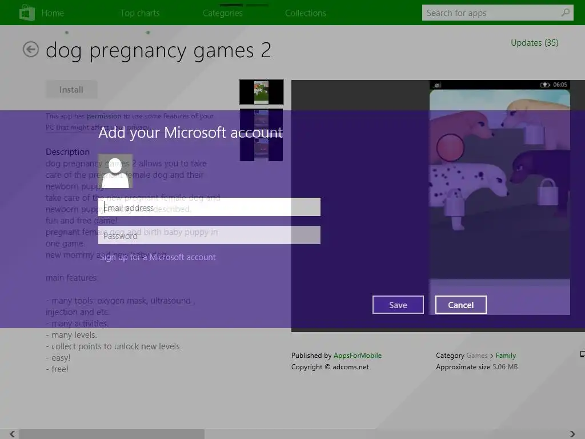
Task: Click the magnifier search icon
Action: tap(565, 13)
